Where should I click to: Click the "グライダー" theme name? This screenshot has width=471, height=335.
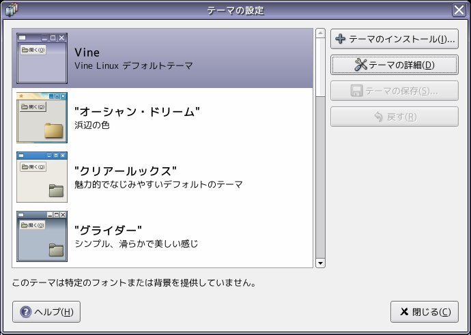tap(108, 231)
